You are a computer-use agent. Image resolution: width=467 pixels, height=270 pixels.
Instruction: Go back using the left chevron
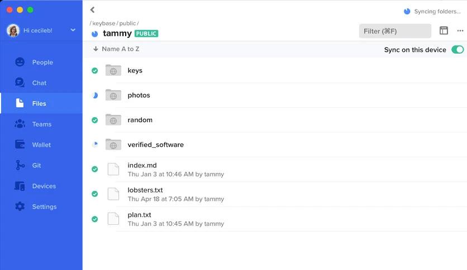pos(92,10)
